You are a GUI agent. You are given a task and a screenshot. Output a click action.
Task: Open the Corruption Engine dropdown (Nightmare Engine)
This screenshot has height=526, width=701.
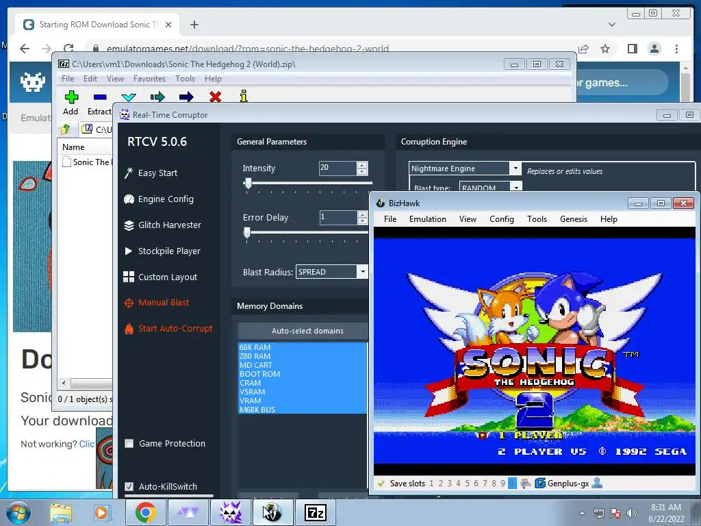click(x=515, y=168)
